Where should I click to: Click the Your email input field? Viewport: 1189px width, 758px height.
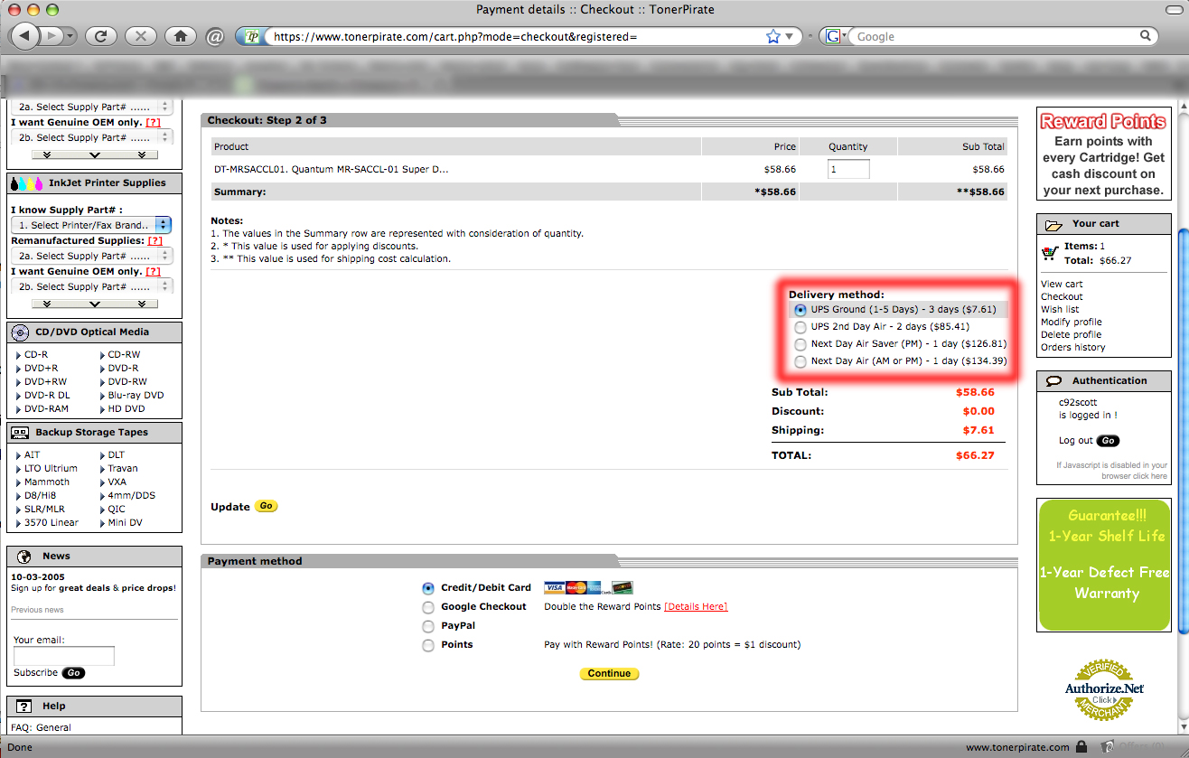click(64, 656)
